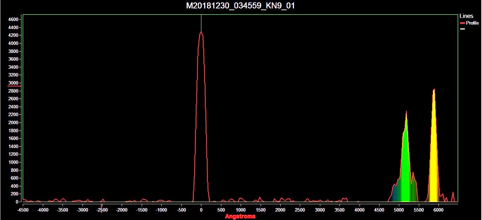Click the 3800 y-axis tick label
Image resolution: width=482 pixels, height=220 pixels.
tap(13, 51)
